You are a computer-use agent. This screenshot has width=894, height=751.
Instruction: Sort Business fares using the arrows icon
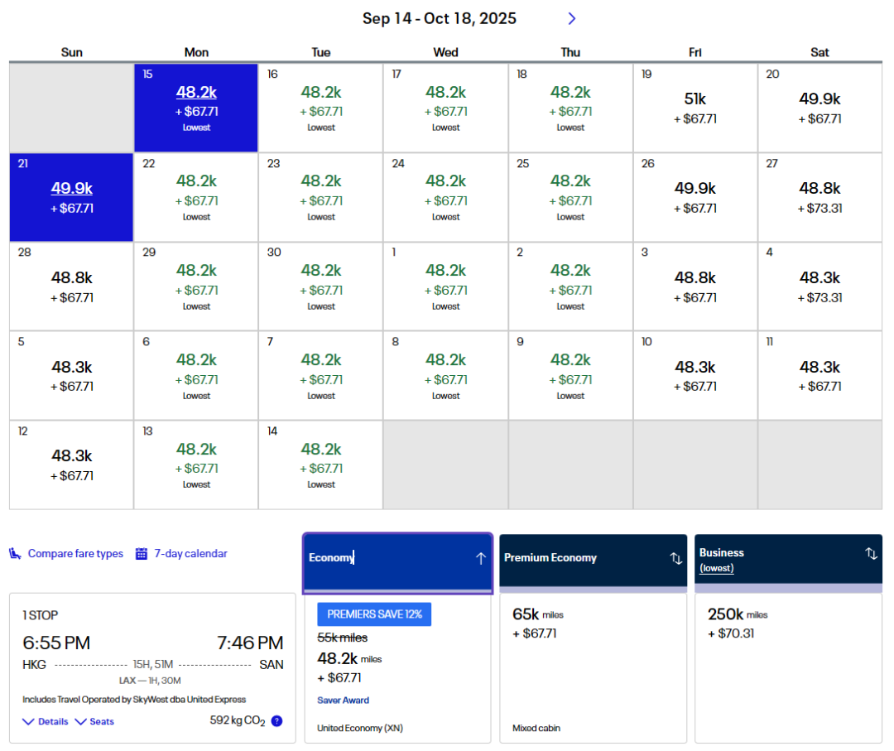871,554
